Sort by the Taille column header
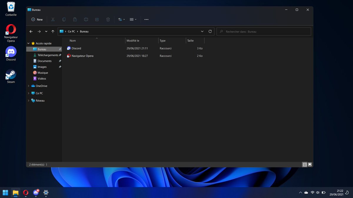 (190, 41)
